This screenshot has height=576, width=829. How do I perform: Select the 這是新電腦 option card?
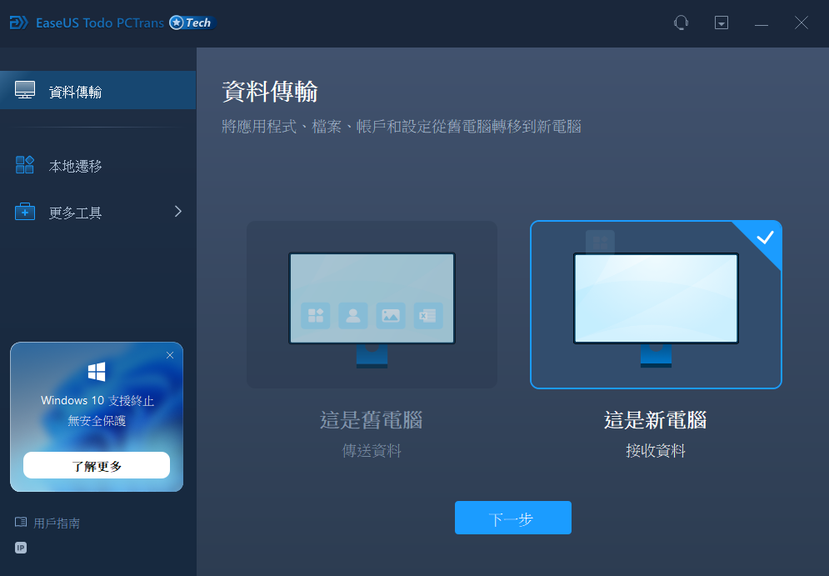click(x=656, y=305)
